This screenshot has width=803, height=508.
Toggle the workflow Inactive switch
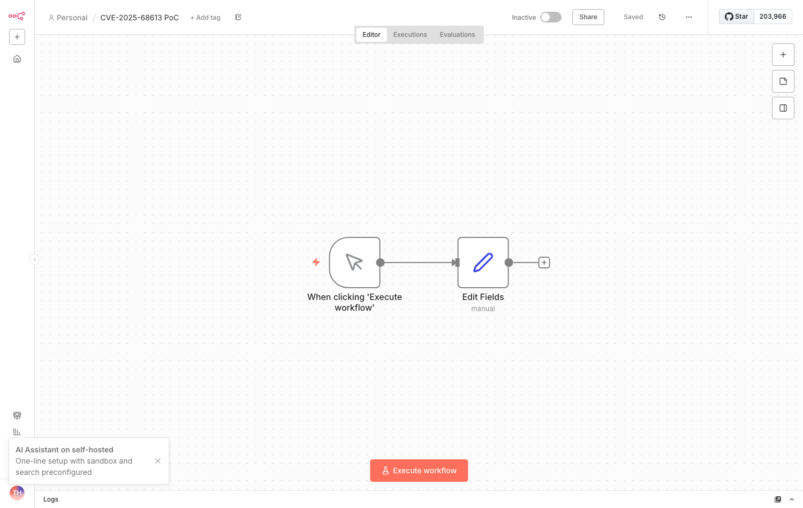[x=551, y=17]
